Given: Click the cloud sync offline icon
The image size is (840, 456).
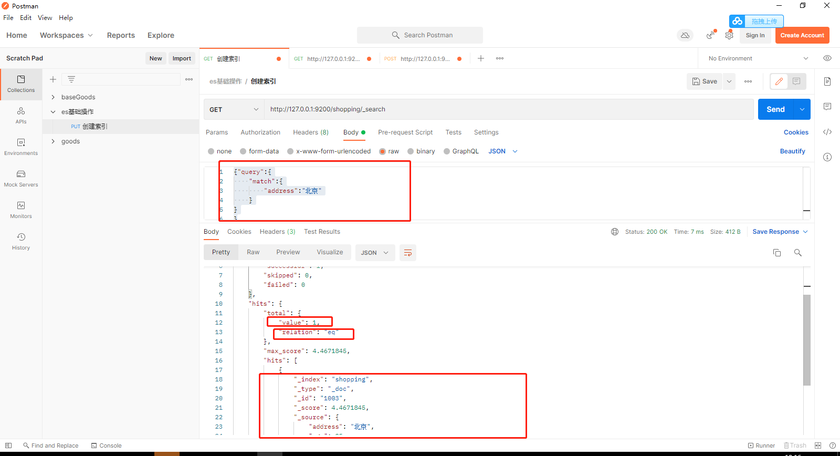Looking at the screenshot, I should point(685,35).
